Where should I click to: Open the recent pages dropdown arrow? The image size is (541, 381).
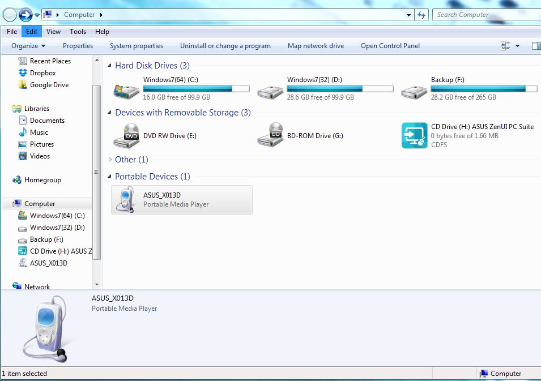(x=37, y=15)
